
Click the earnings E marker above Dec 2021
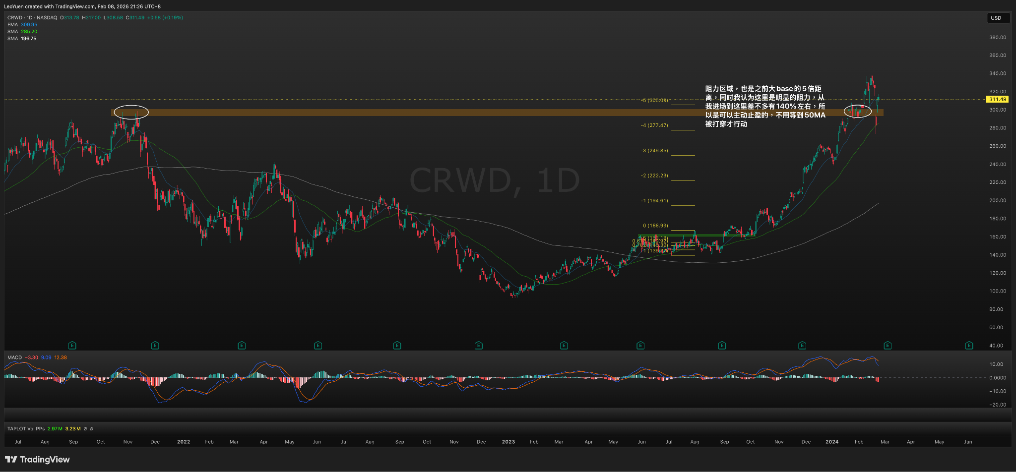pos(155,345)
